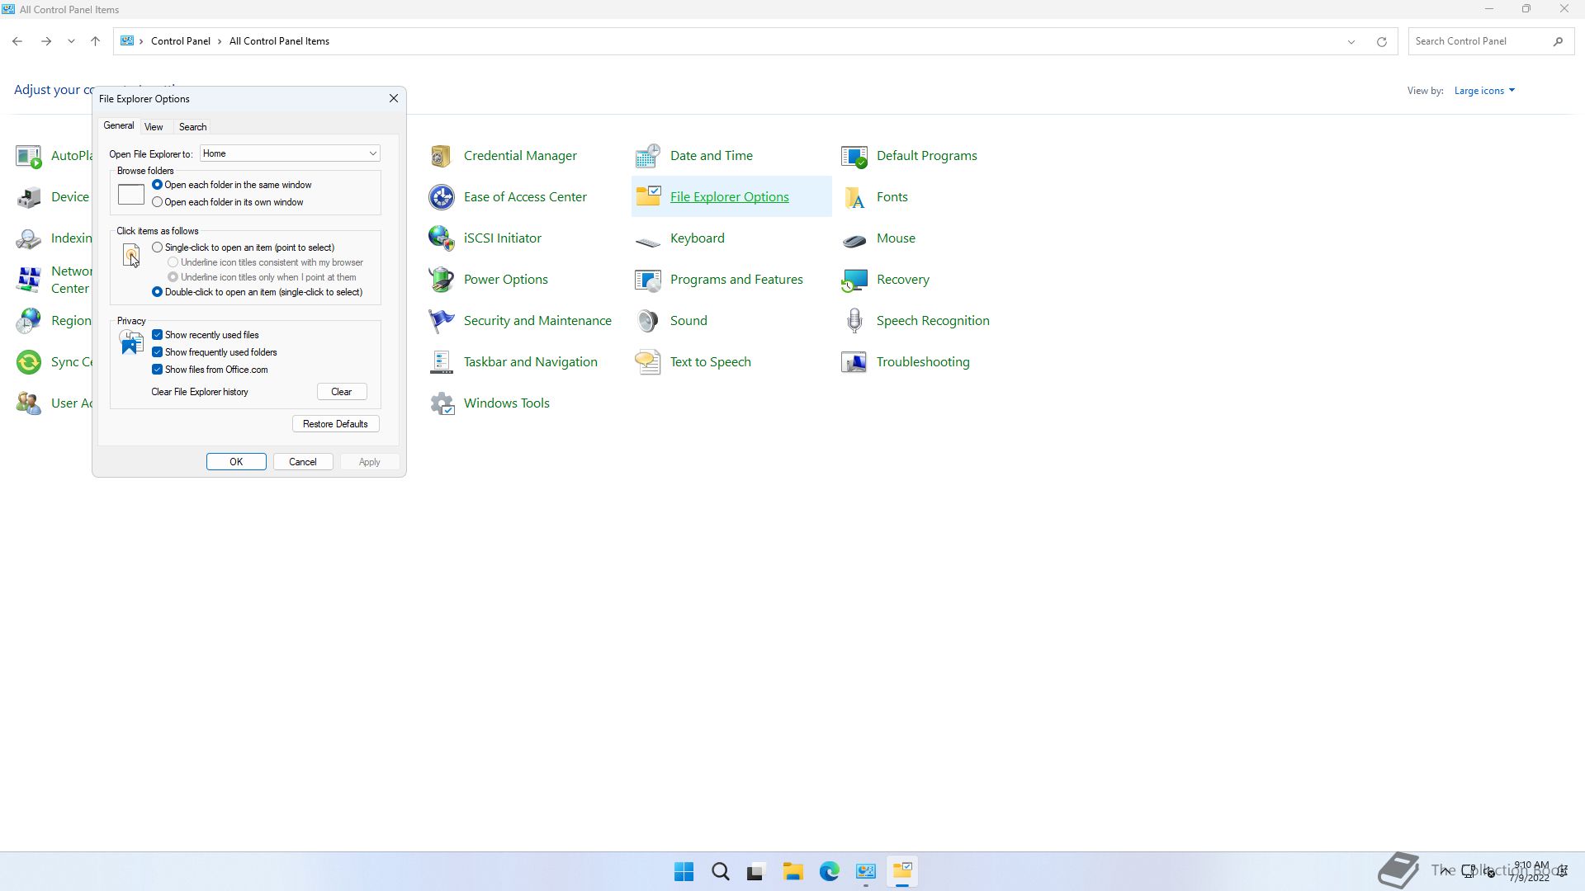Click the Sound speaker icon
1585x891 pixels.
[x=647, y=320]
